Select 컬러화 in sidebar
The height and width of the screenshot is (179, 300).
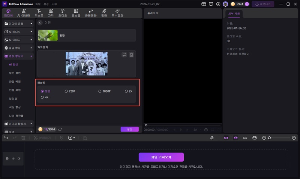click(x=13, y=98)
